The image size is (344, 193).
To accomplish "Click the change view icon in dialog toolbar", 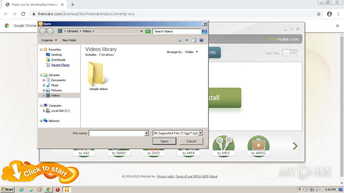I will 180,40.
